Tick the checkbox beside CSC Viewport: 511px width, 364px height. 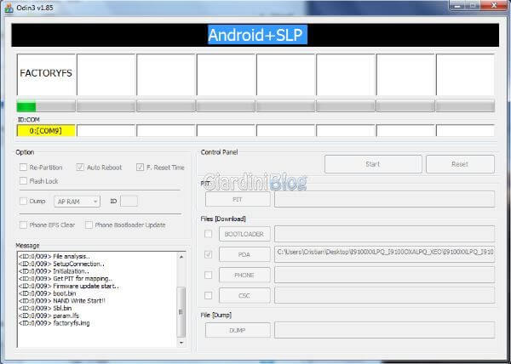(208, 295)
